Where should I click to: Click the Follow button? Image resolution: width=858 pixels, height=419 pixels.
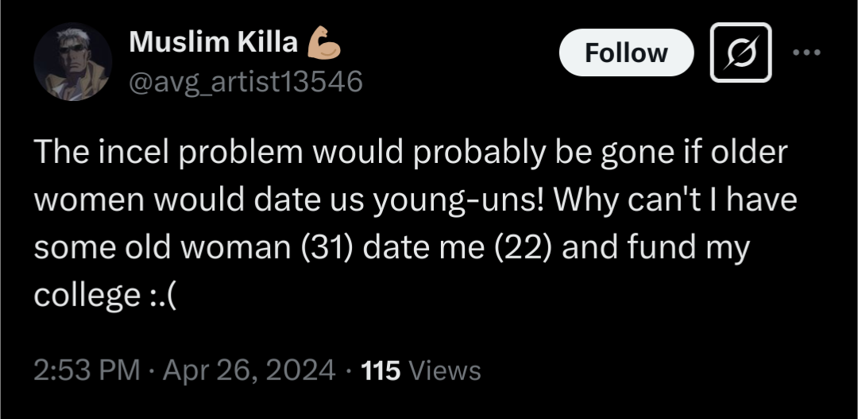coord(626,53)
